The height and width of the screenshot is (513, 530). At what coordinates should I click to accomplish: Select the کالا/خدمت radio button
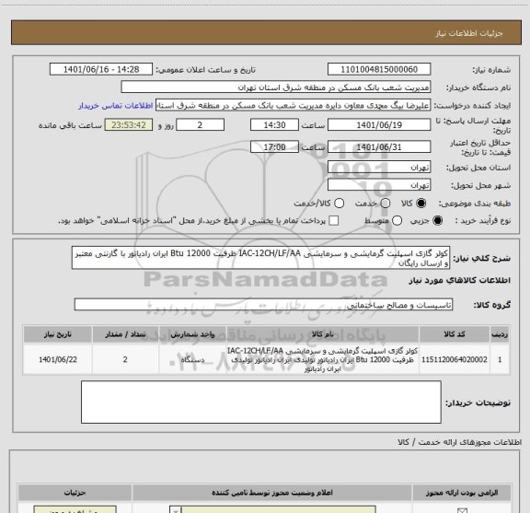(339, 204)
